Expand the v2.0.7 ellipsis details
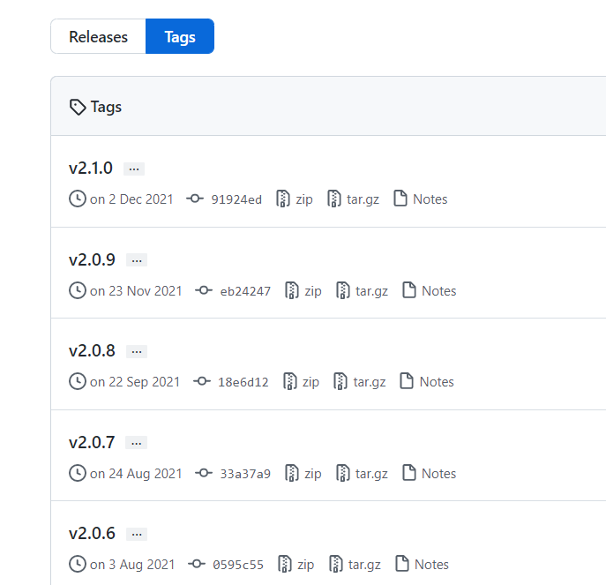Viewport: 606px width, 585px height. click(137, 443)
